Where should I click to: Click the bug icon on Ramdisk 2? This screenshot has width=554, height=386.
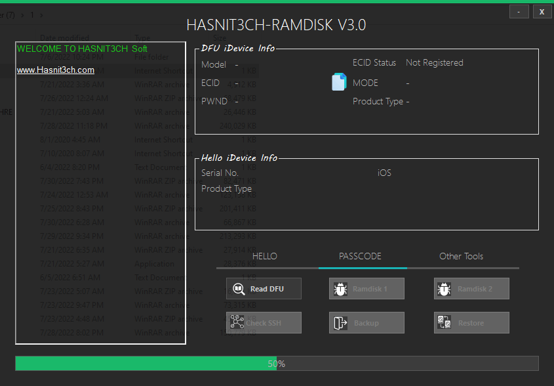445,288
